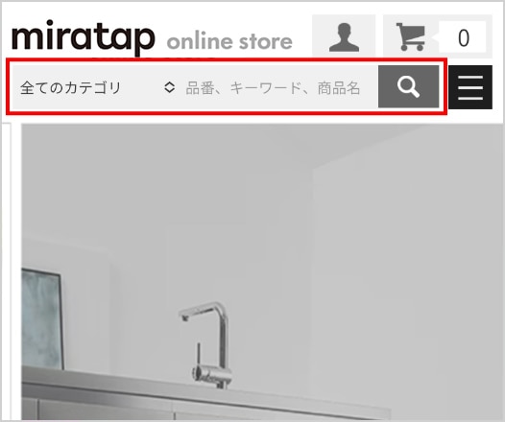Click the up-down arrows of category selector

tap(169, 87)
